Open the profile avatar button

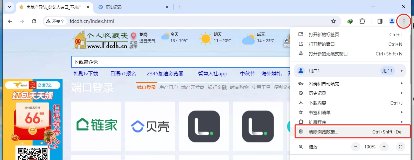point(392,21)
